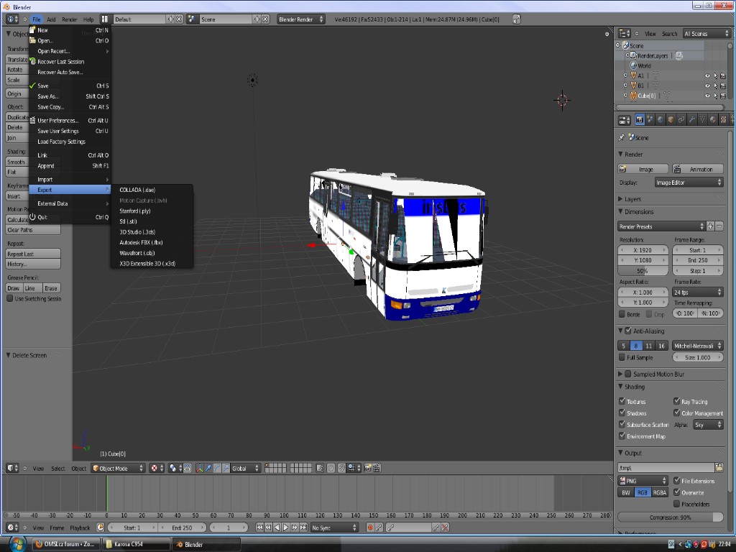The width and height of the screenshot is (736, 552).
Task: Uncheck the Shadows option
Action: click(x=622, y=413)
